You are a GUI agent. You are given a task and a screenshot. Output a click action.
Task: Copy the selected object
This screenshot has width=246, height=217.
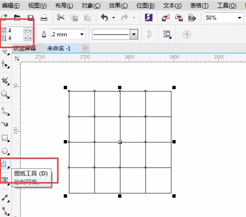click(x=74, y=18)
